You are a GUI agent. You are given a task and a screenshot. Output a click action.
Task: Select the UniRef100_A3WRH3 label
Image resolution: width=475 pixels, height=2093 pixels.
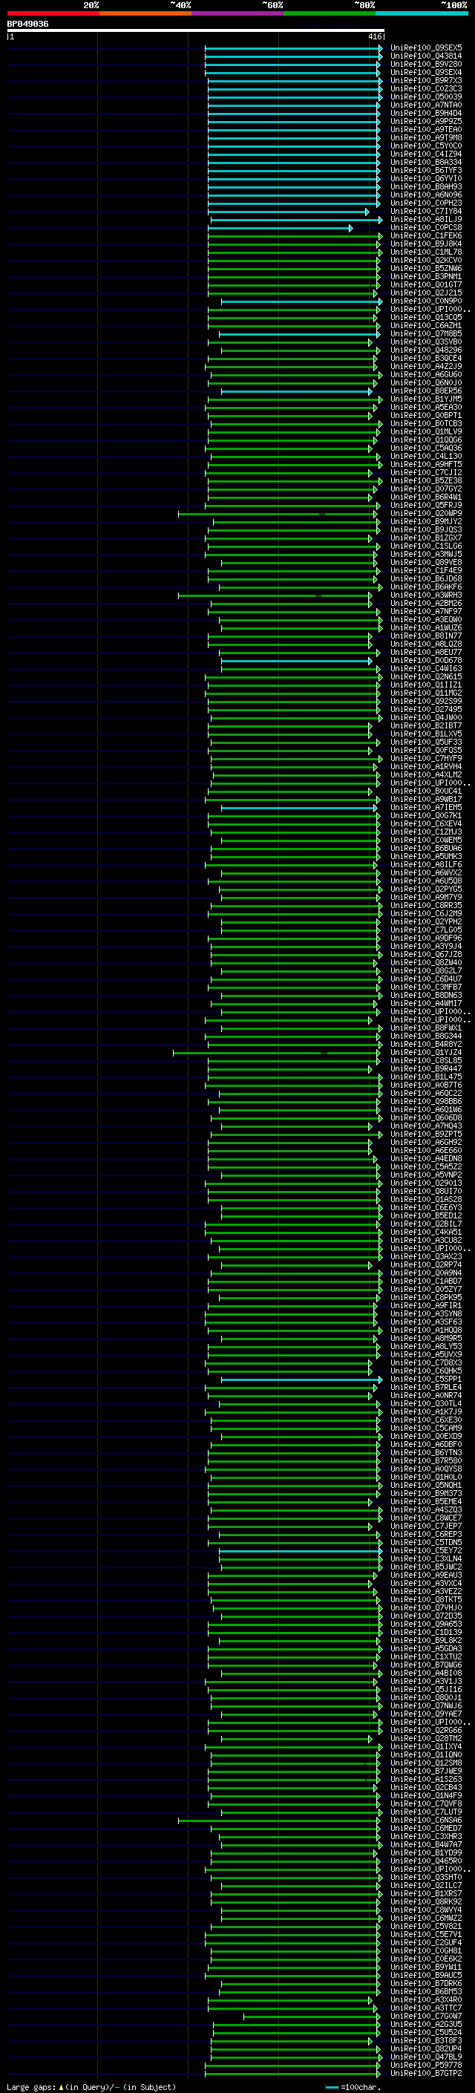click(x=426, y=595)
